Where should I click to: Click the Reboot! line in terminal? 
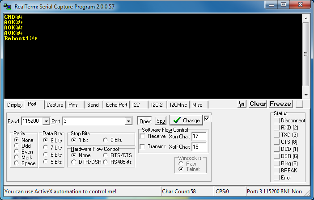coord(21,38)
